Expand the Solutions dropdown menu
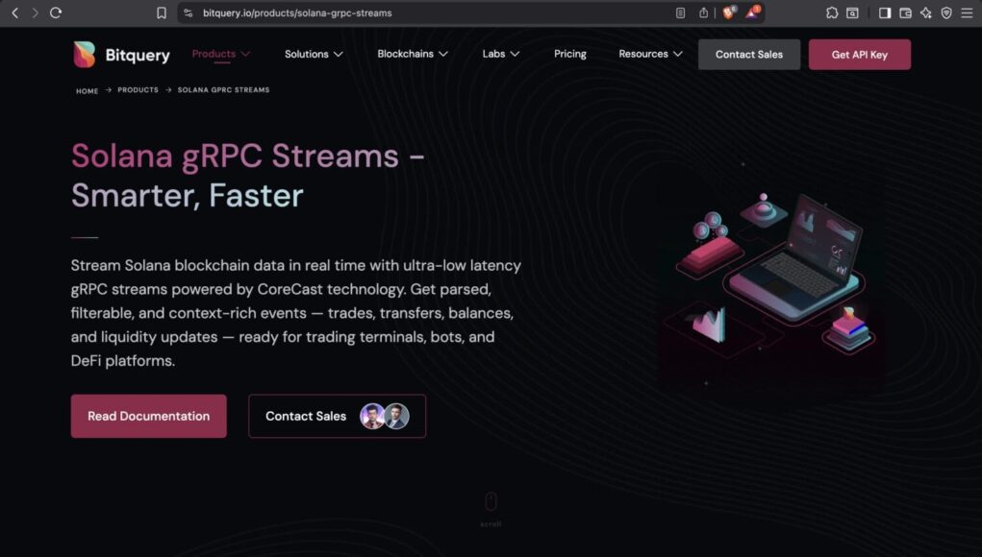 (314, 55)
